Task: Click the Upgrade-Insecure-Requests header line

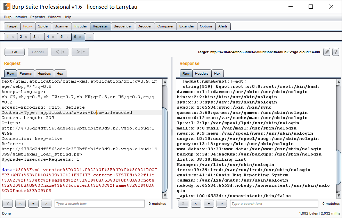Action: tap(40, 159)
